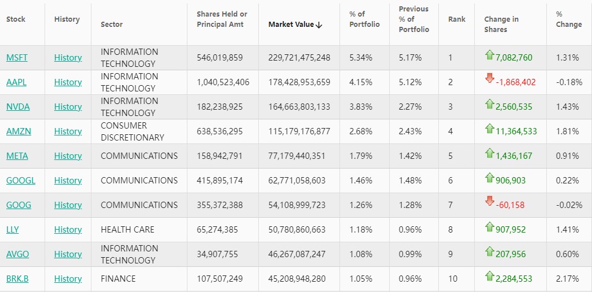Image resolution: width=592 pixels, height=292 pixels.
Task: Sort by Market Value column header
Action: point(295,25)
